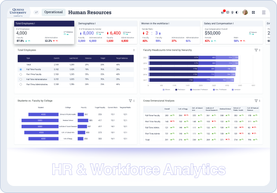This screenshot has width=277, height=193.
Task: Select the Full Time Faculty radio button
Action: [21, 69]
